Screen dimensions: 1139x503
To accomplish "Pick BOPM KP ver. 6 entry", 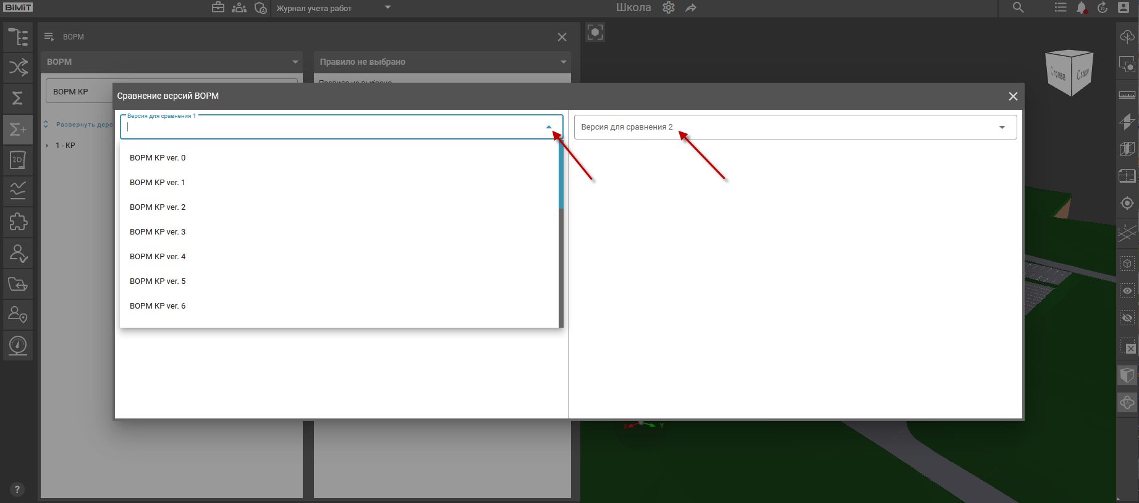I will pyautogui.click(x=158, y=306).
